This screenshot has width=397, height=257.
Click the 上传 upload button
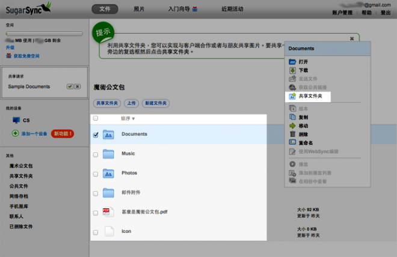point(132,103)
